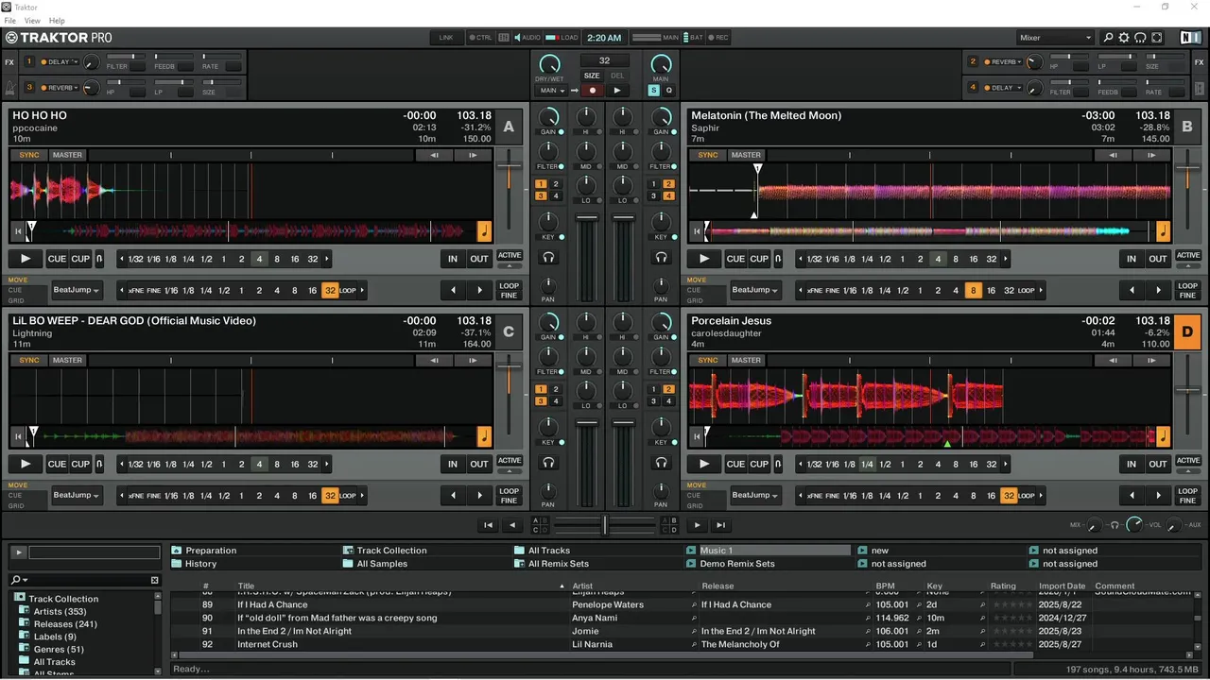Open the File menu
This screenshot has width=1210, height=680.
(10, 20)
